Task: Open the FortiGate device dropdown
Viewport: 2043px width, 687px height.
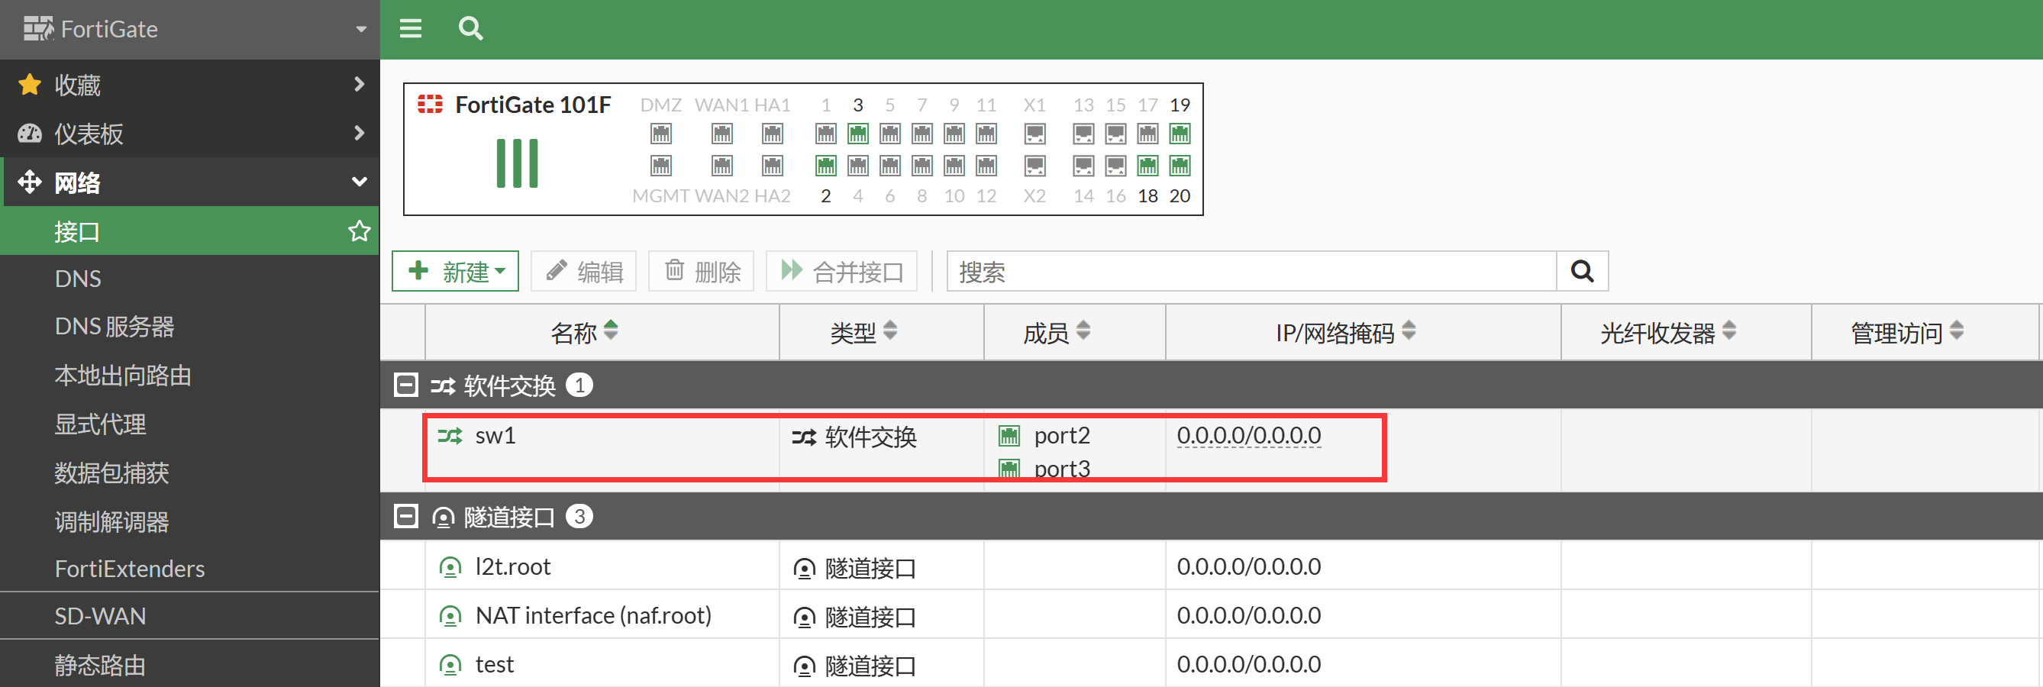Action: [x=361, y=29]
